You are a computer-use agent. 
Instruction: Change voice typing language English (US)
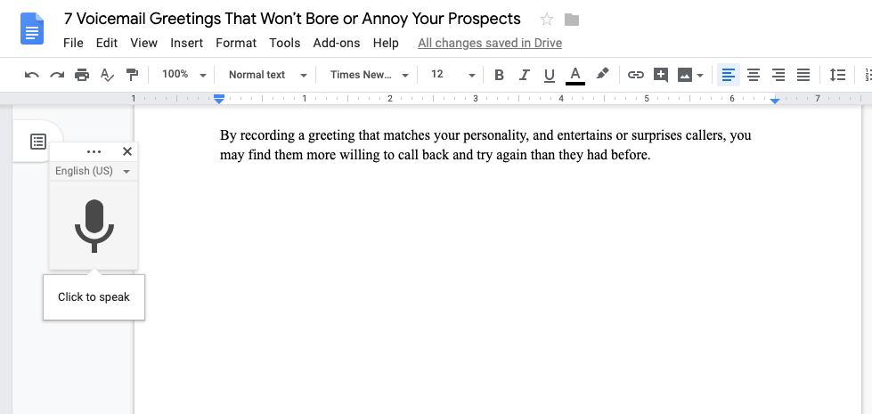point(93,171)
